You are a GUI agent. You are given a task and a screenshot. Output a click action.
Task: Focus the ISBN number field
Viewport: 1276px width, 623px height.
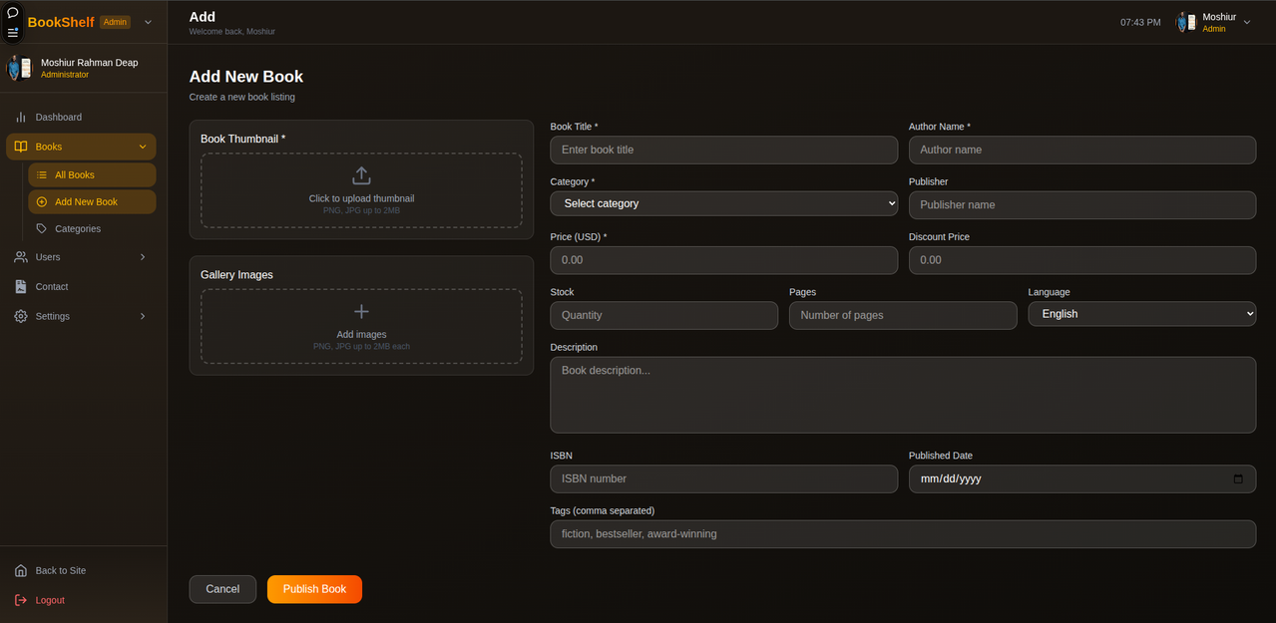(723, 478)
